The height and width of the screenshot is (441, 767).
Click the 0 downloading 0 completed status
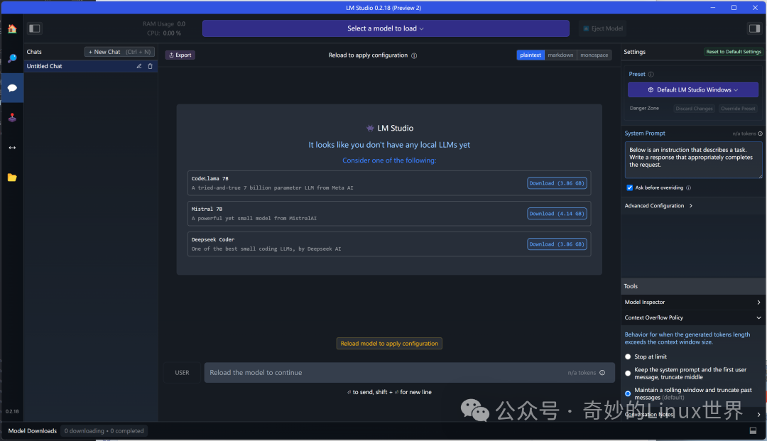tap(104, 431)
